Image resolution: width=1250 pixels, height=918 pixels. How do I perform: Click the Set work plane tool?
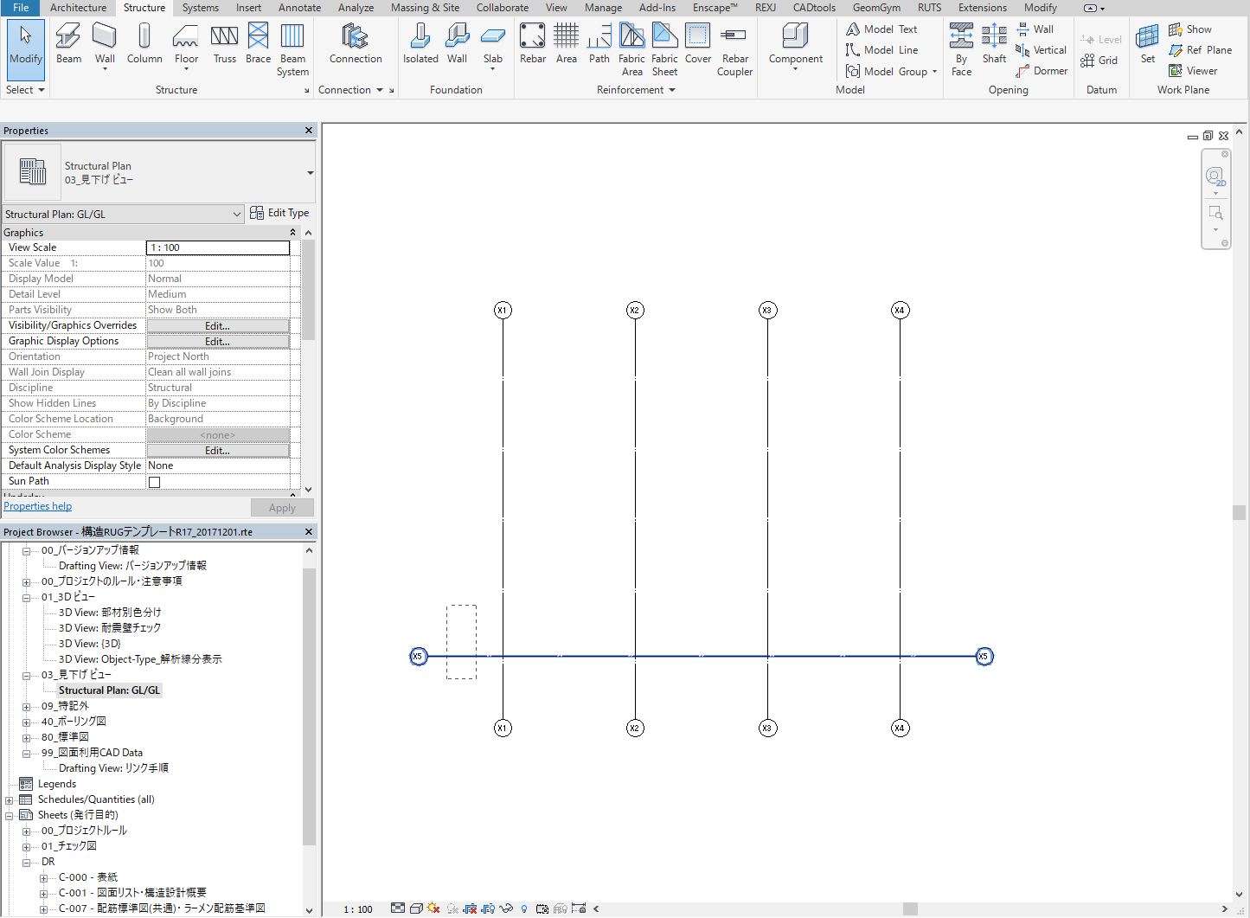point(1148,43)
